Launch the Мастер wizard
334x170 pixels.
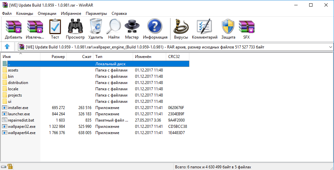[x=132, y=29]
